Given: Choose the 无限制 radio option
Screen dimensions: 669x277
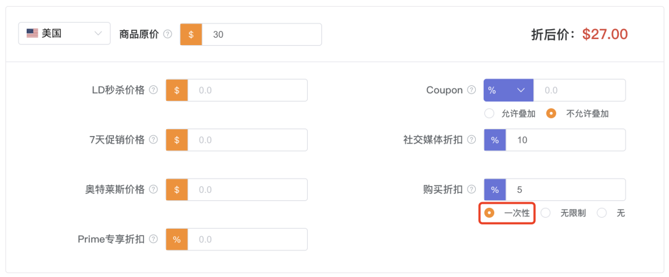Looking at the screenshot, I should pyautogui.click(x=546, y=213).
